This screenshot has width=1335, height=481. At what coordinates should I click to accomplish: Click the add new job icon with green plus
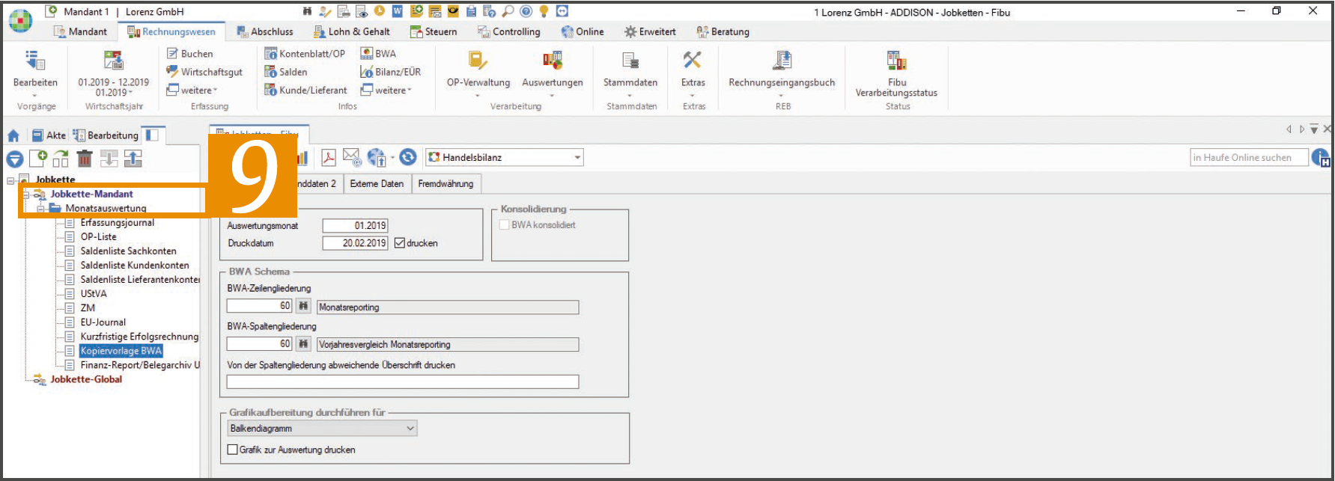point(38,159)
